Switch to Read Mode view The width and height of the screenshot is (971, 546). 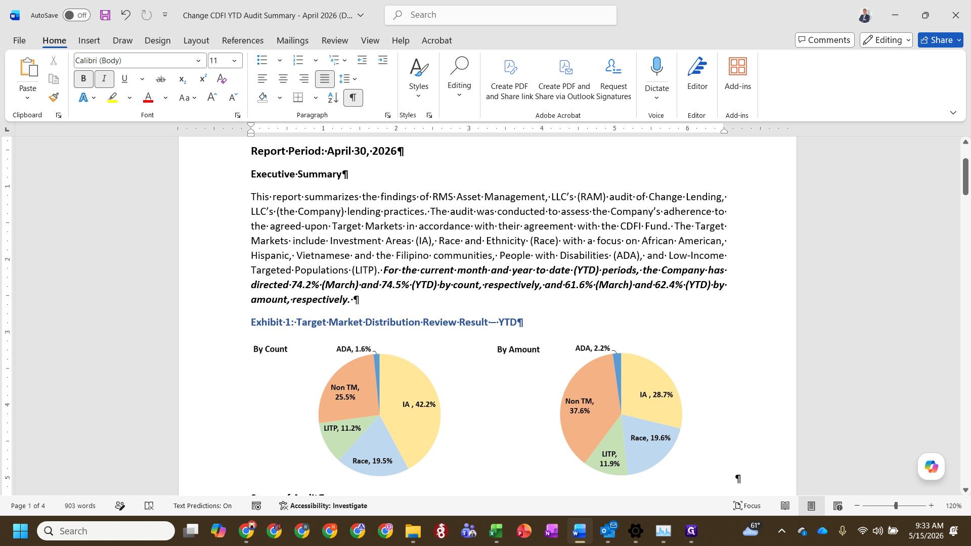785,506
